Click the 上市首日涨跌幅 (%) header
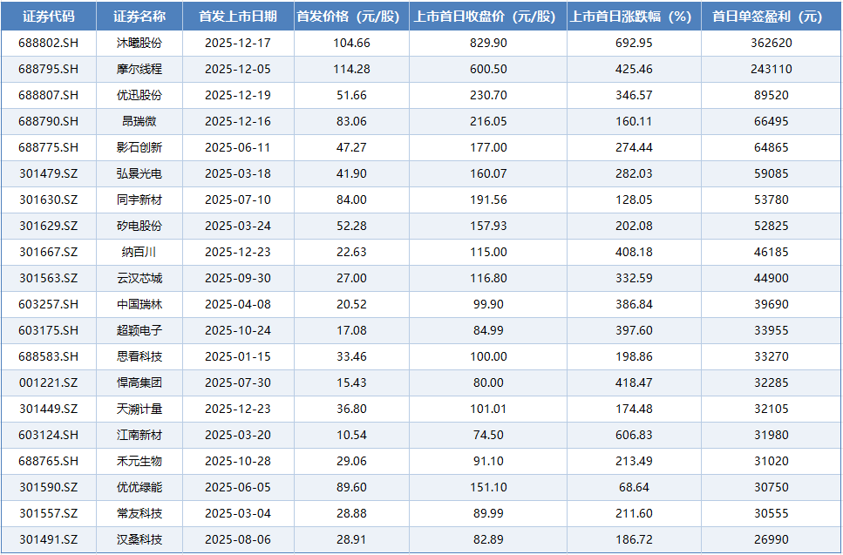Image resolution: width=843 pixels, height=555 pixels. pyautogui.click(x=634, y=17)
